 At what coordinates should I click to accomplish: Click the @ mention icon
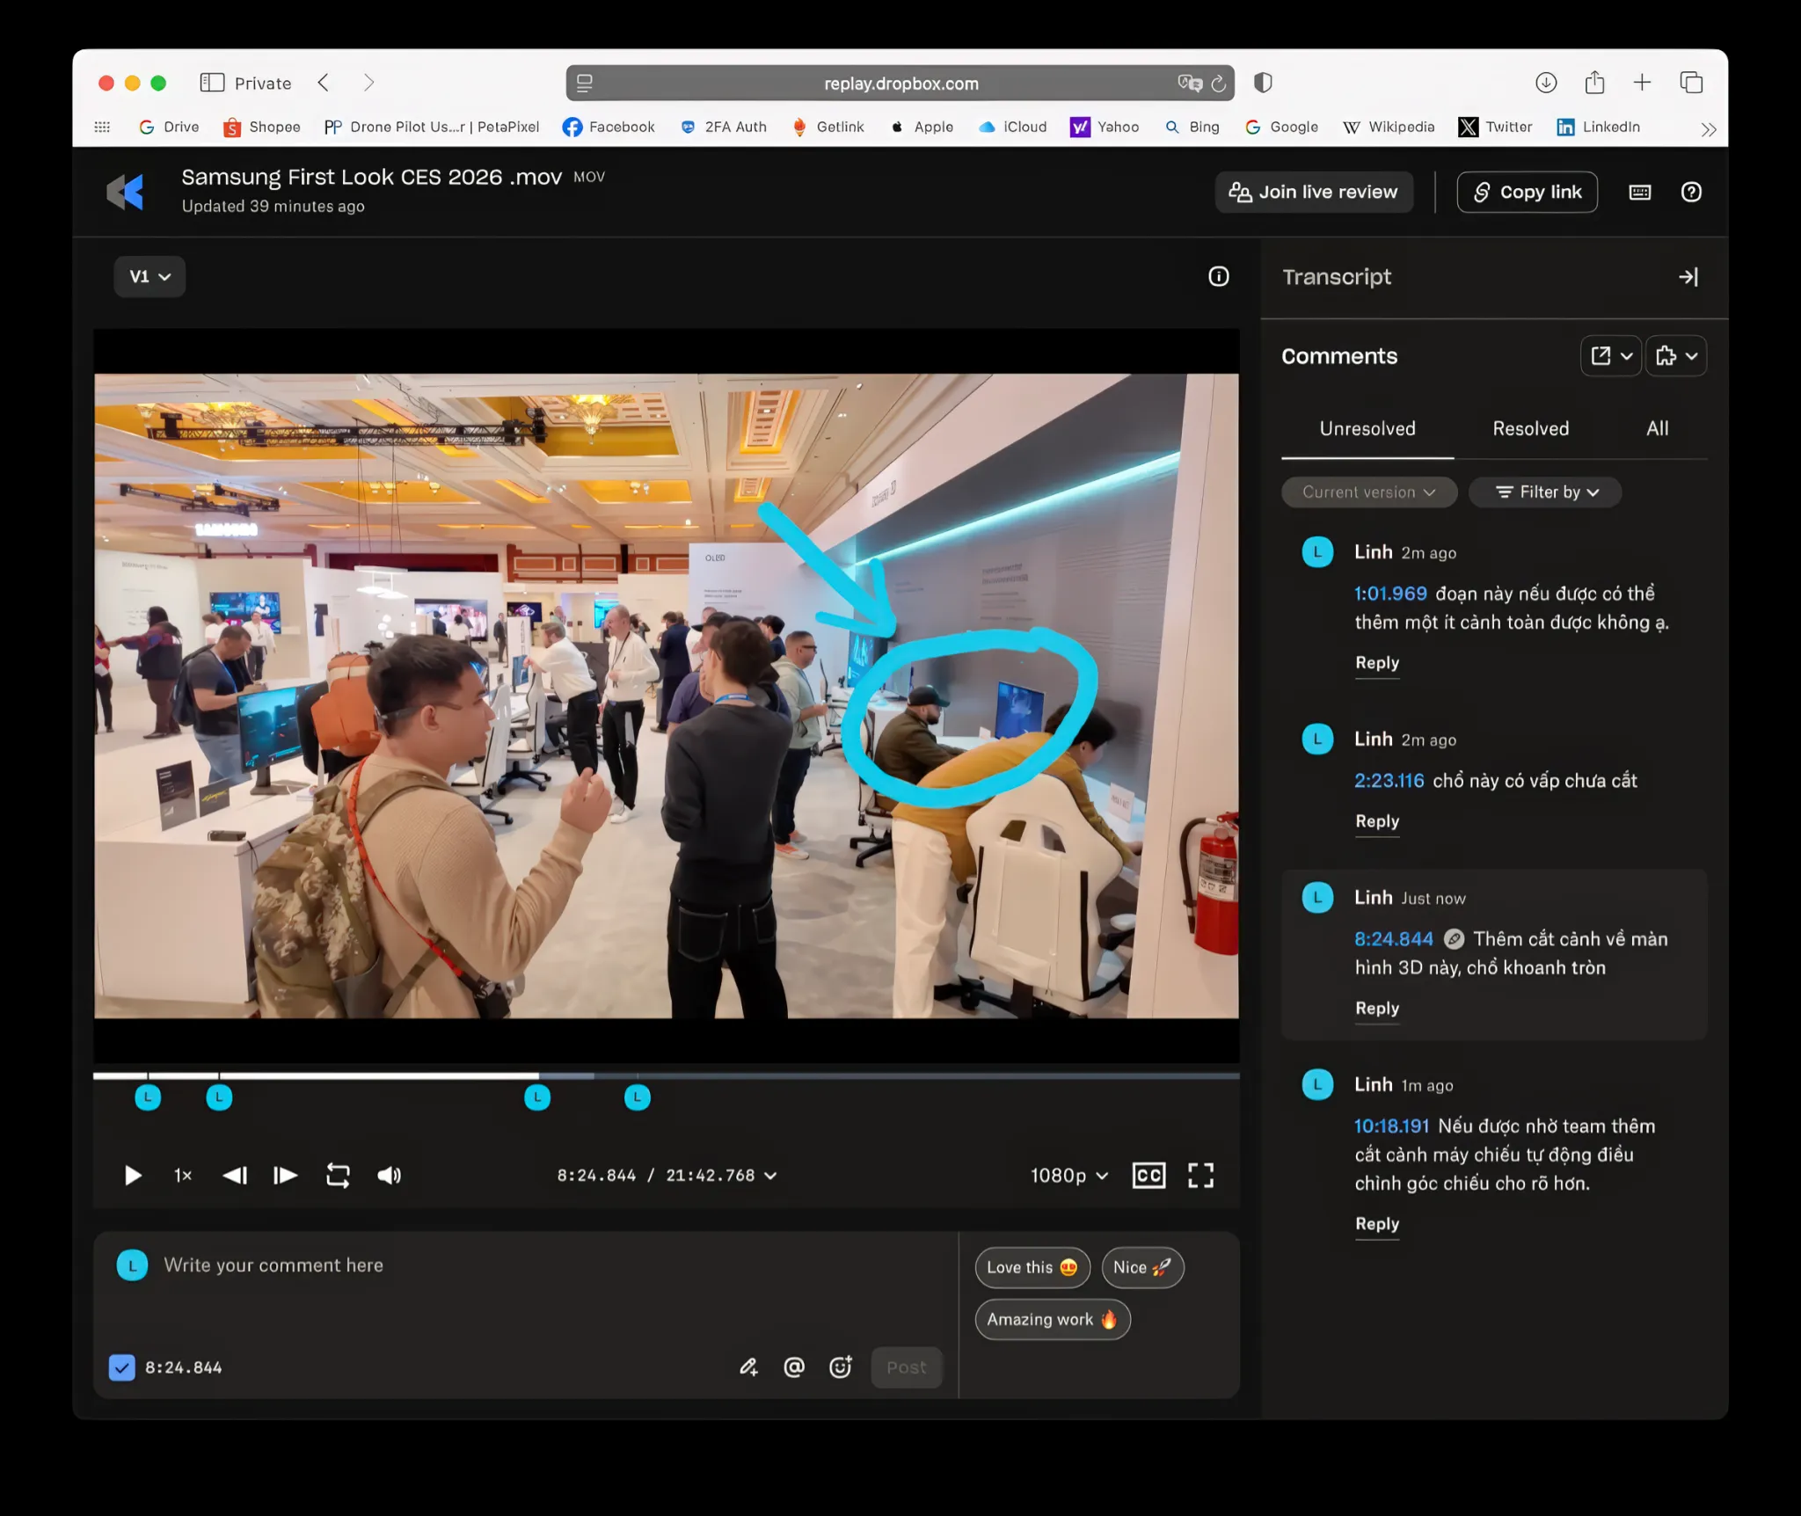pos(794,1367)
